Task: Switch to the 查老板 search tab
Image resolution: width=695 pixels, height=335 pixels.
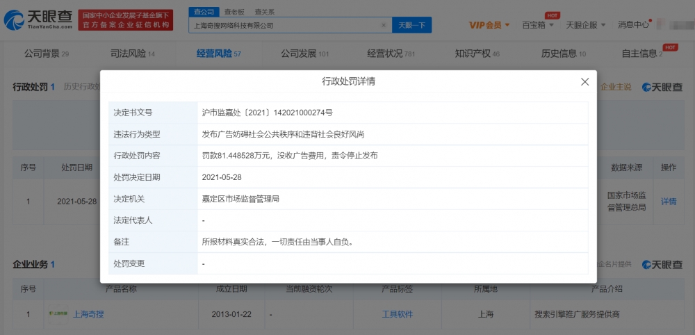Action: coord(233,12)
